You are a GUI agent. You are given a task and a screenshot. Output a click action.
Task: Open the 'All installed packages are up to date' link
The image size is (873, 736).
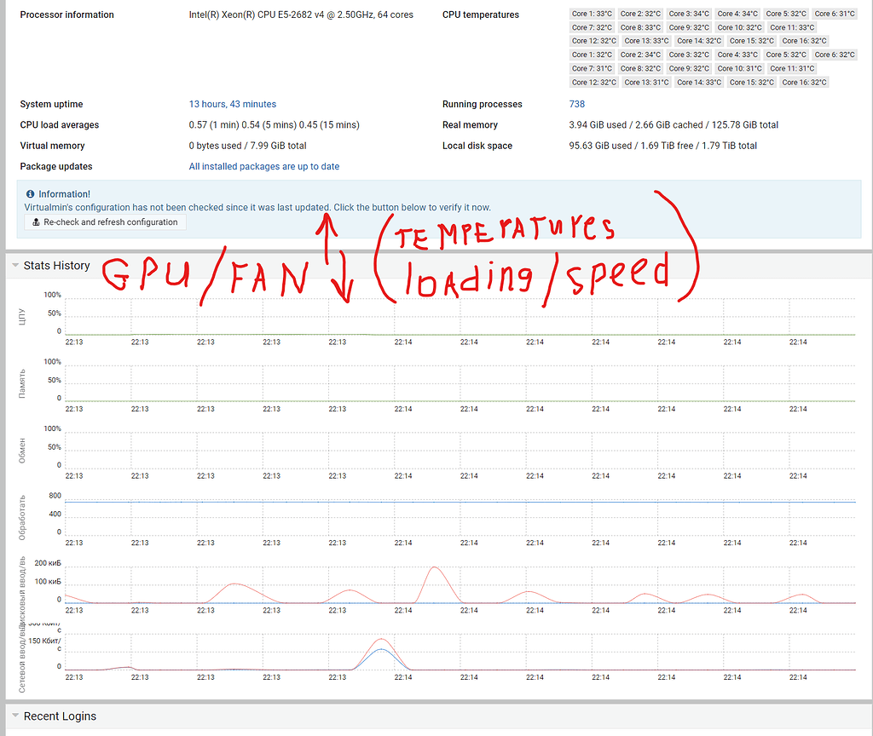tap(264, 166)
